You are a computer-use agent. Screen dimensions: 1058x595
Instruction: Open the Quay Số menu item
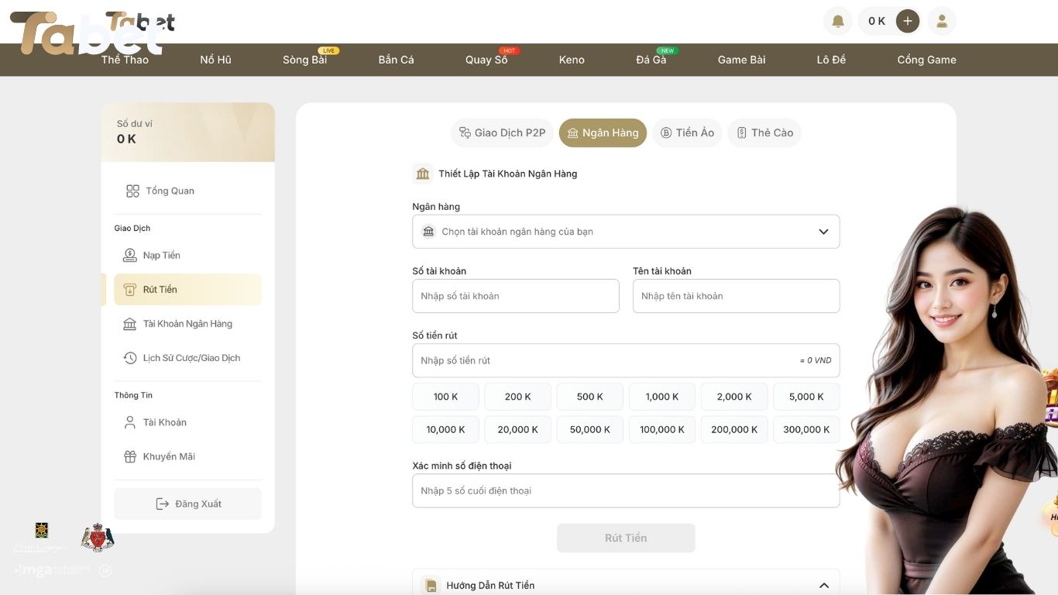[486, 60]
